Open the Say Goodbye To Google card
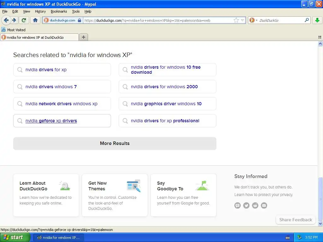 click(x=184, y=195)
